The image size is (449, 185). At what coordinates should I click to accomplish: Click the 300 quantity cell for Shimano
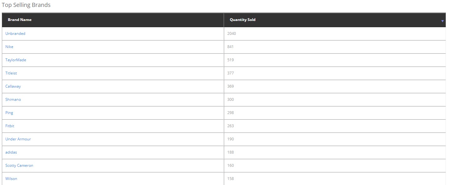pyautogui.click(x=231, y=100)
